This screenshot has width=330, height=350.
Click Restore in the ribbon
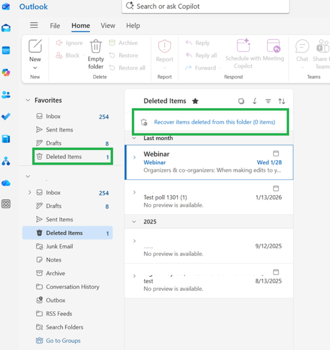(123, 55)
